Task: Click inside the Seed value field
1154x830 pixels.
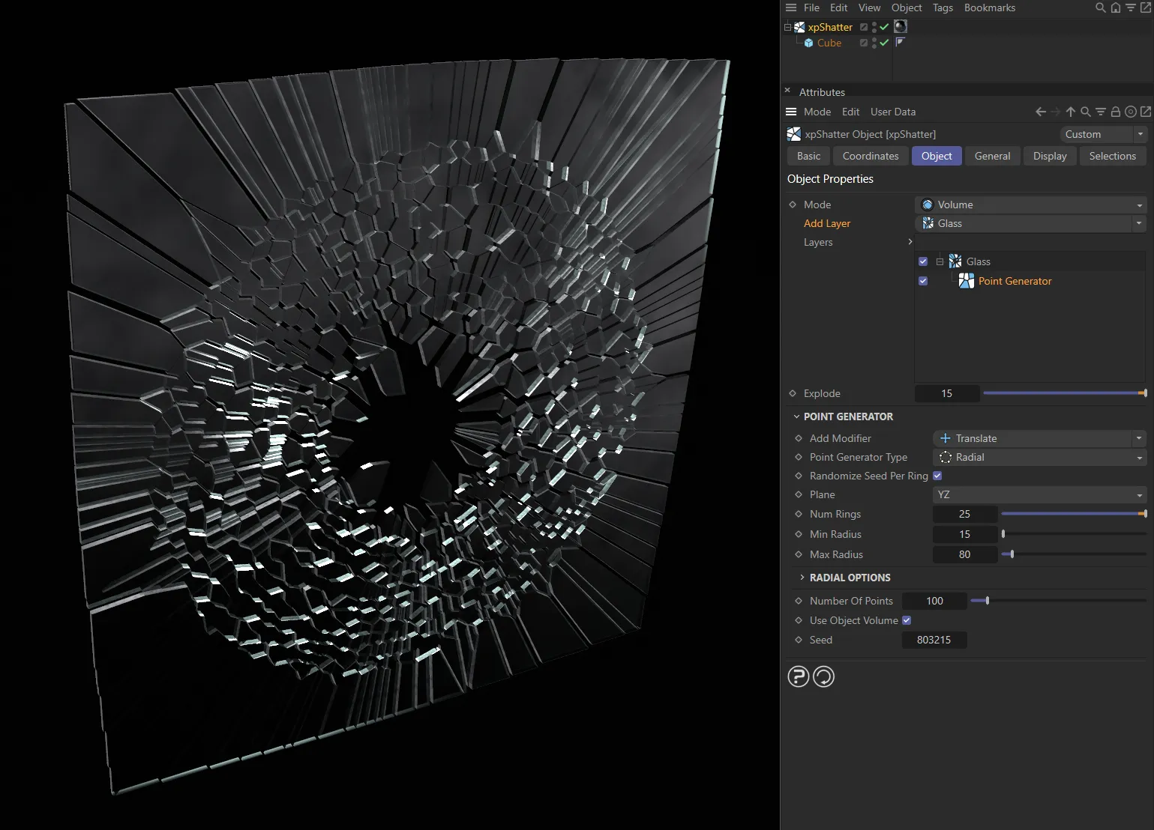Action: pyautogui.click(x=934, y=640)
